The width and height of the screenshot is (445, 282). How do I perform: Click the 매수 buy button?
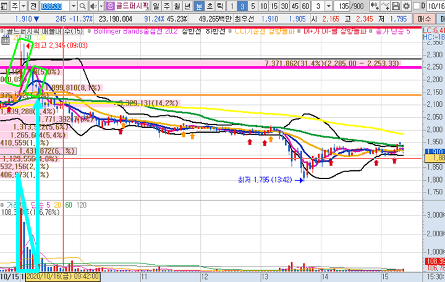(425, 19)
